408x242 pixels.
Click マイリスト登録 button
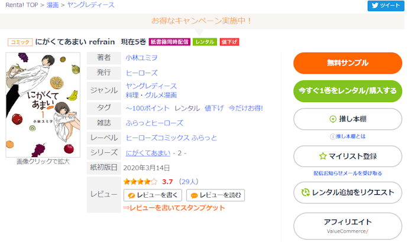click(348, 156)
